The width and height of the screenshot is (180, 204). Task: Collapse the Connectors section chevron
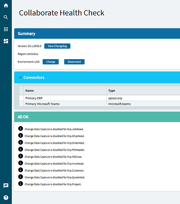20,78
